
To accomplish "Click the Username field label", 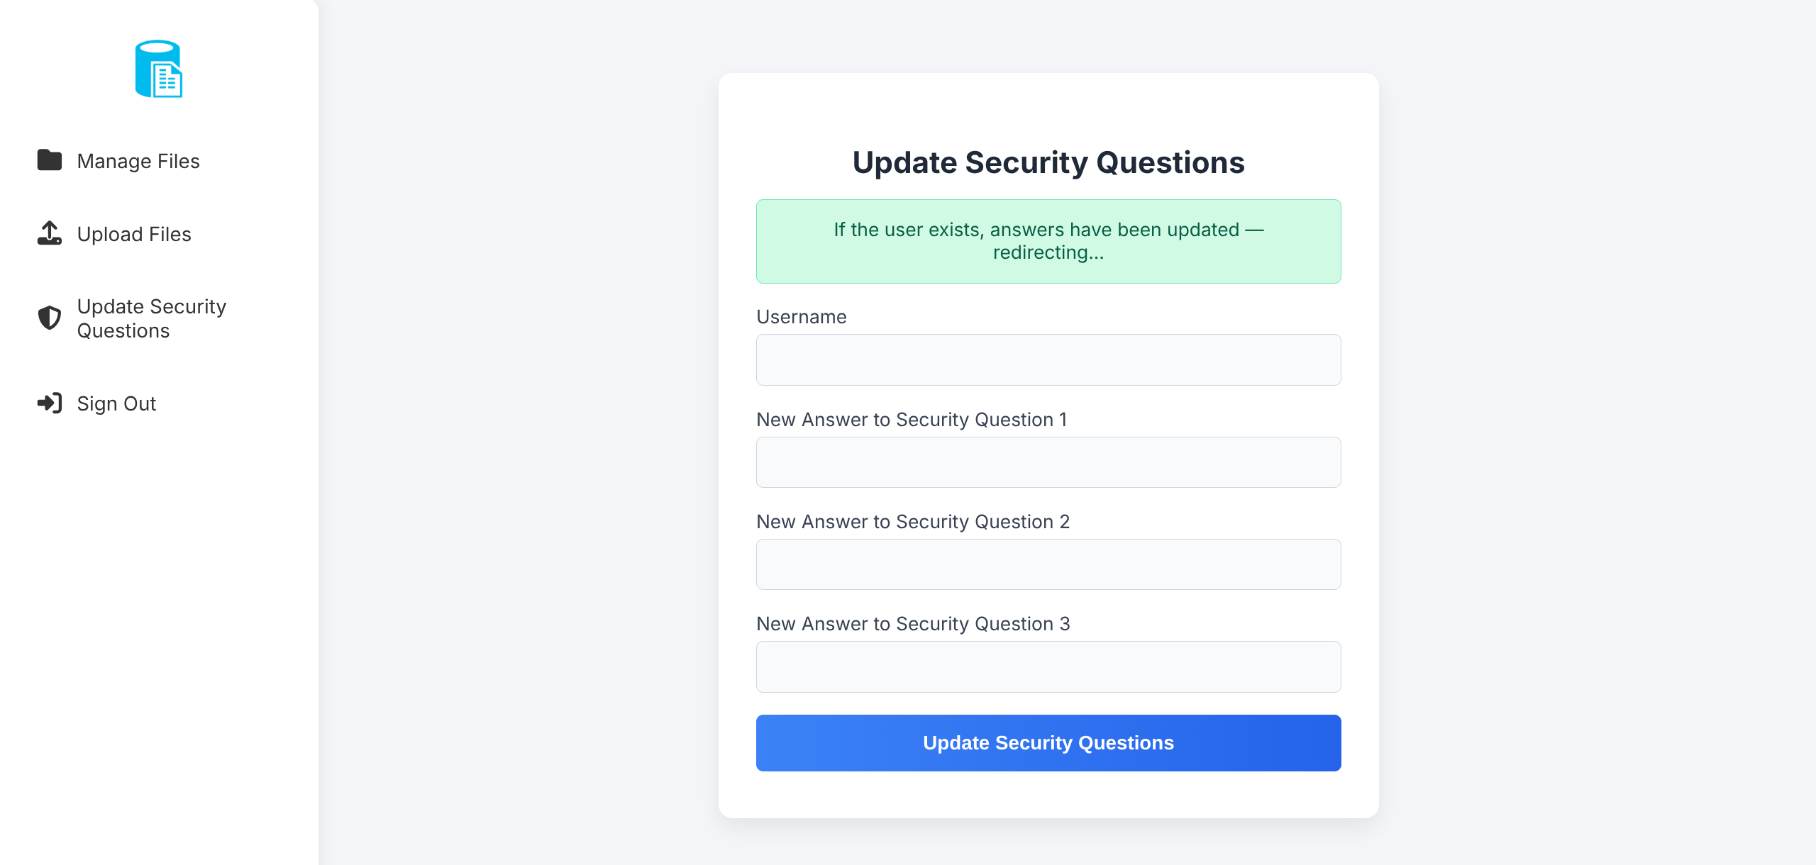I will (801, 317).
